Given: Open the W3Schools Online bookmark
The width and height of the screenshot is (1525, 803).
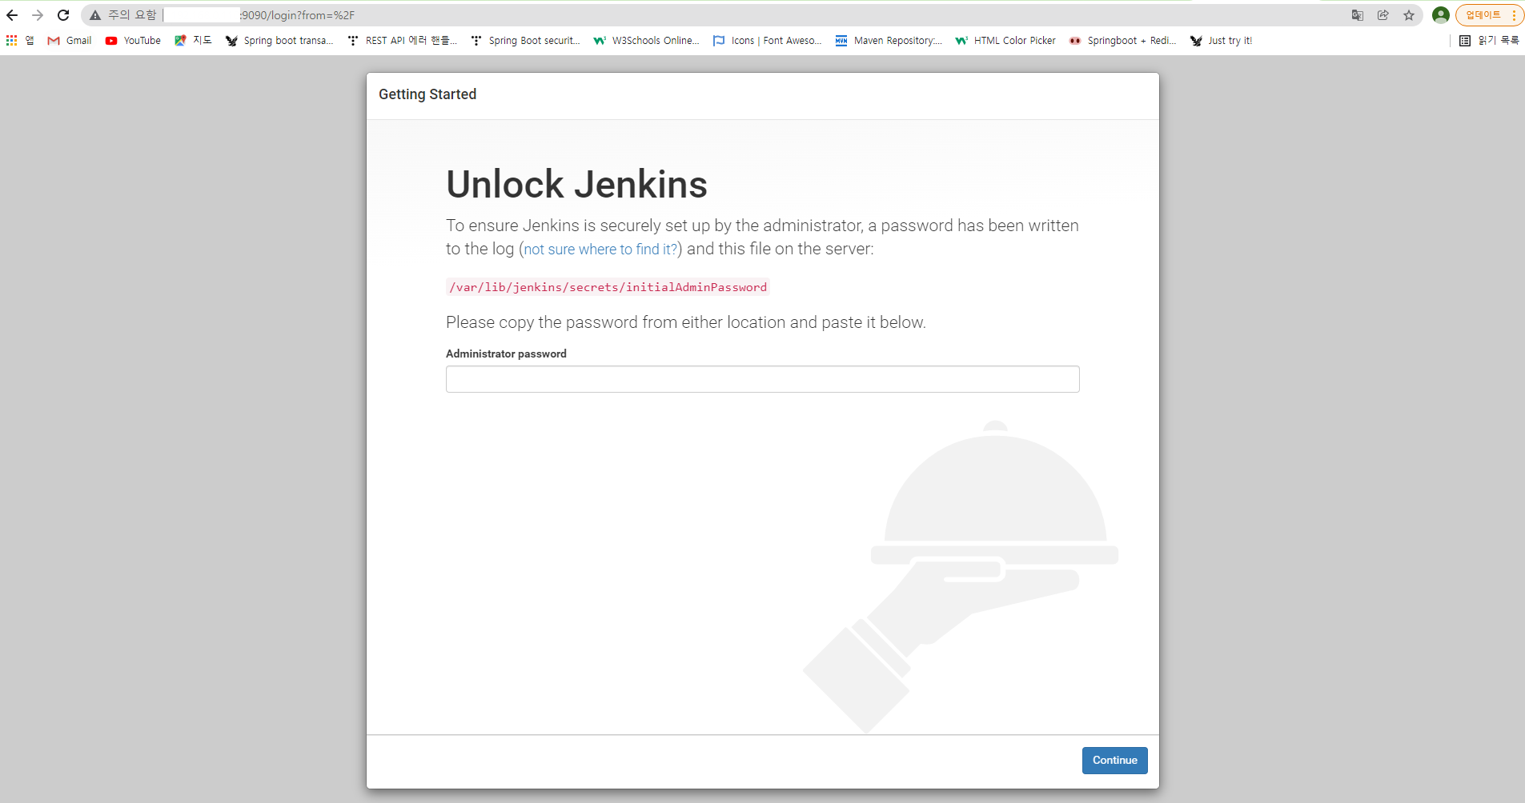Looking at the screenshot, I should click(x=646, y=41).
